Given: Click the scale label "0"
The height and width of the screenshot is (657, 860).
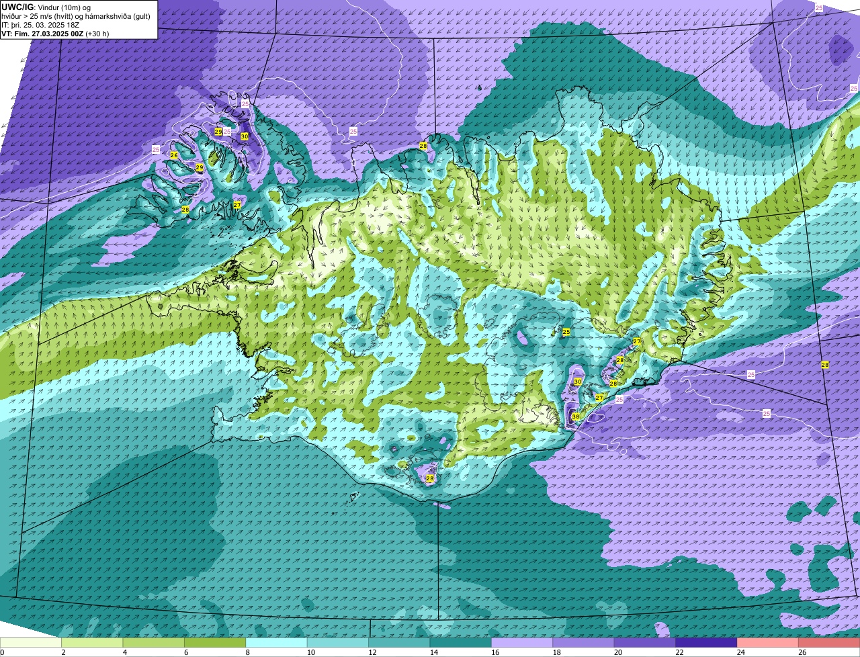Looking at the screenshot, I should pos(2,652).
